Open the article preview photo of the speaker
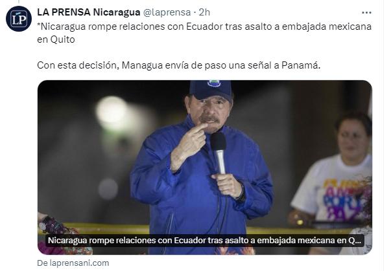The image size is (391, 271). click(204, 168)
